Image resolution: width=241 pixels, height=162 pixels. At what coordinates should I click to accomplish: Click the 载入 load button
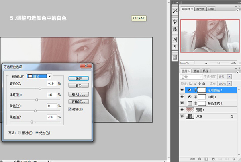[x=78, y=94]
